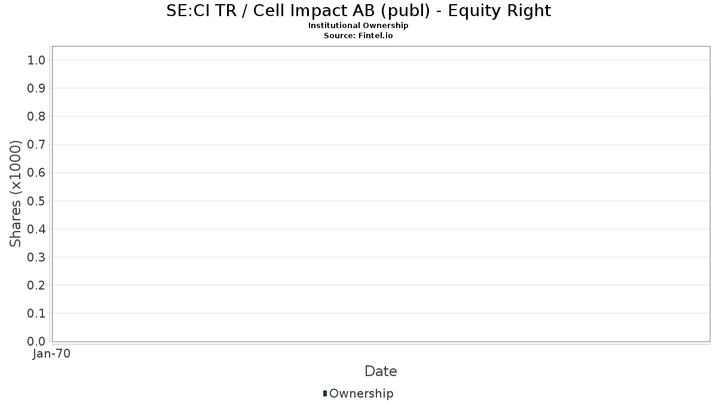Select the Cell Impact AB chart title
The width and height of the screenshot is (717, 403).
[358, 11]
